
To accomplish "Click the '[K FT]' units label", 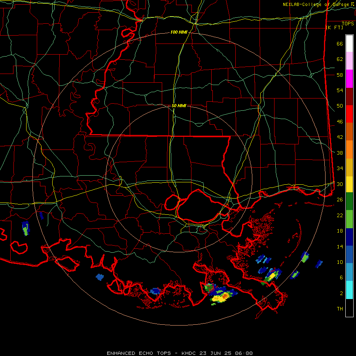I will (334, 27).
